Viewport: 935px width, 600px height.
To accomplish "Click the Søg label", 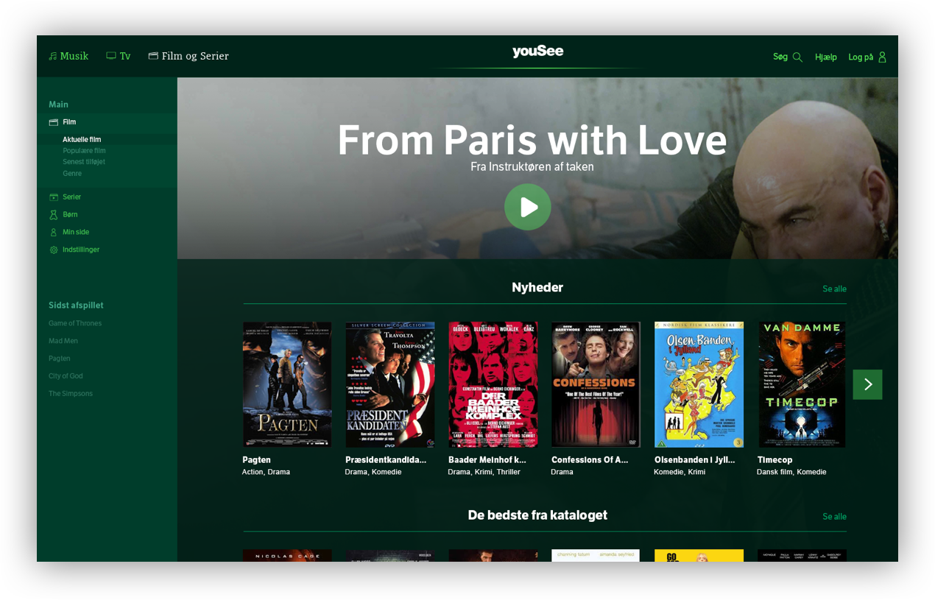I will 780,57.
